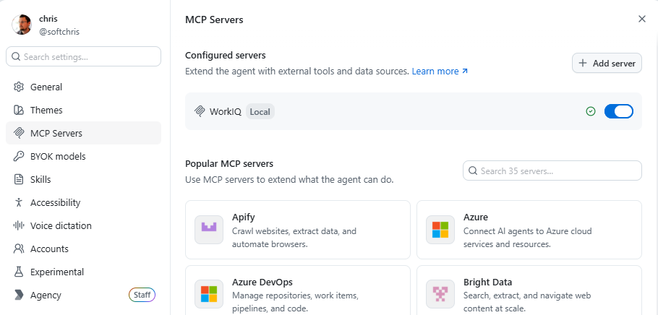Open the Themes settings page
This screenshot has width=658, height=315.
click(83, 111)
